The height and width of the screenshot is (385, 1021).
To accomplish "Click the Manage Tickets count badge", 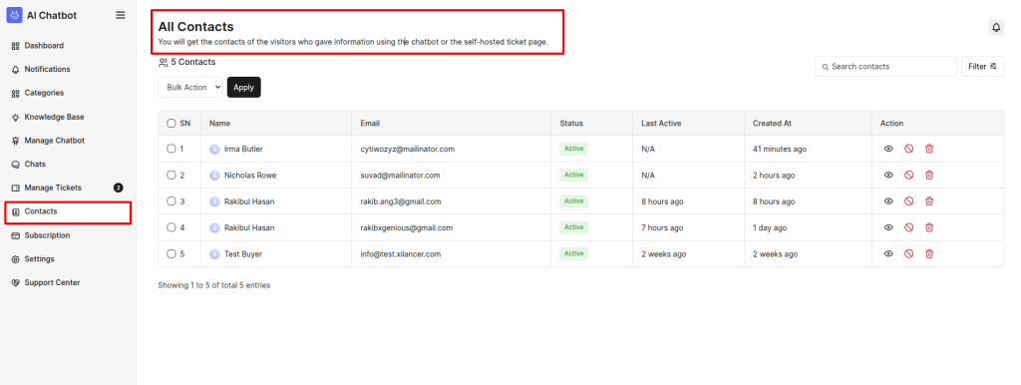I will (119, 188).
